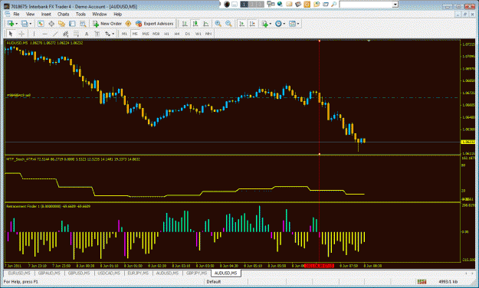Viewport: 479px width, 288px height.
Task: Click the MetaEditor diamond icon
Action: click(128, 24)
